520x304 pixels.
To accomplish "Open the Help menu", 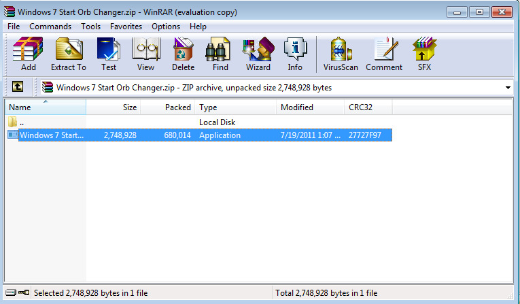I will [x=198, y=27].
